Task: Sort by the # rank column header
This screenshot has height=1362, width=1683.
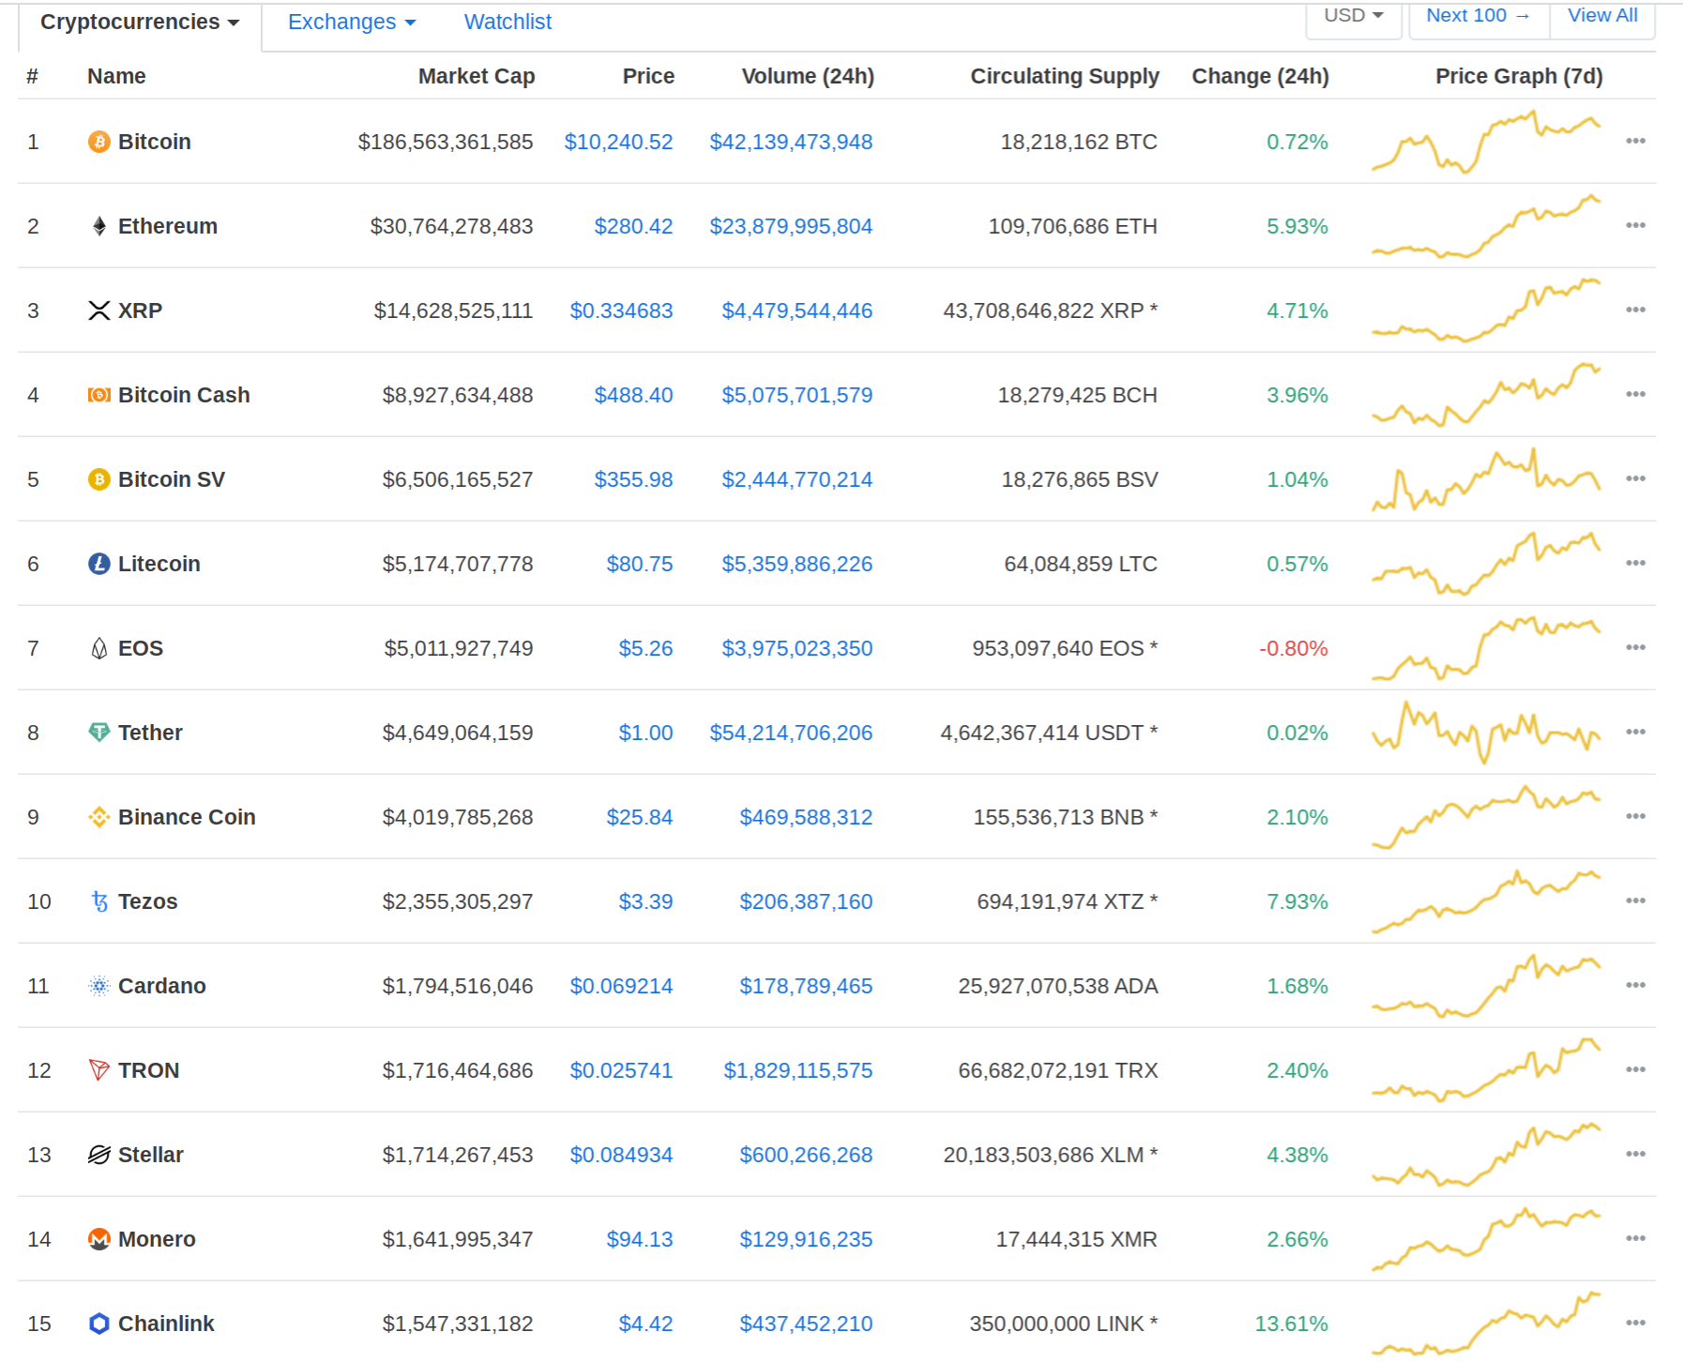Action: click(x=33, y=76)
